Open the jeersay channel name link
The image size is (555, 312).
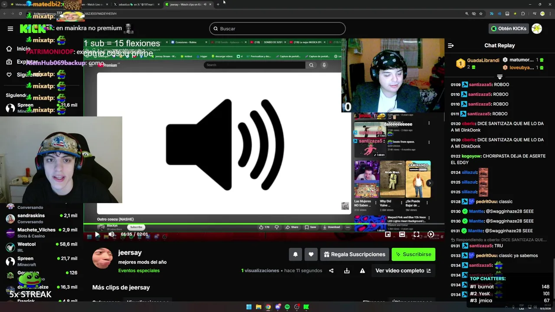pos(130,253)
